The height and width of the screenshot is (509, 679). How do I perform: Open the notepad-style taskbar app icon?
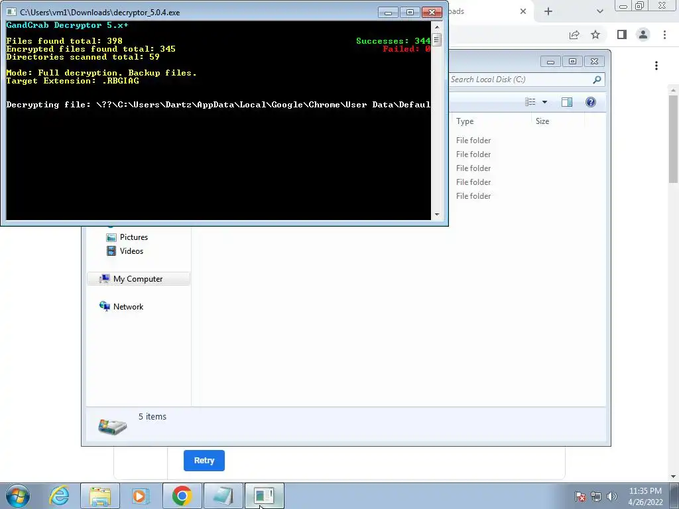pyautogui.click(x=223, y=496)
